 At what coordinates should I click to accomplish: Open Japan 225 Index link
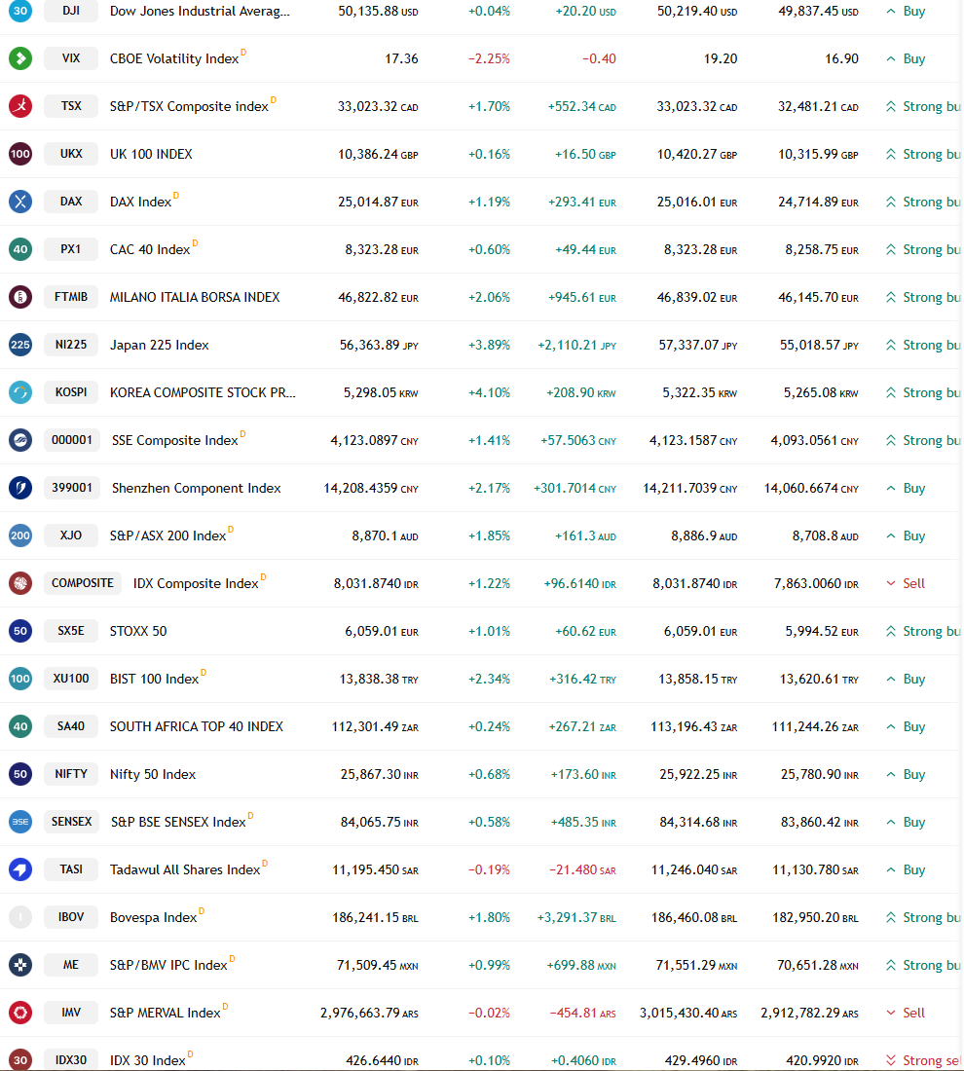159,345
